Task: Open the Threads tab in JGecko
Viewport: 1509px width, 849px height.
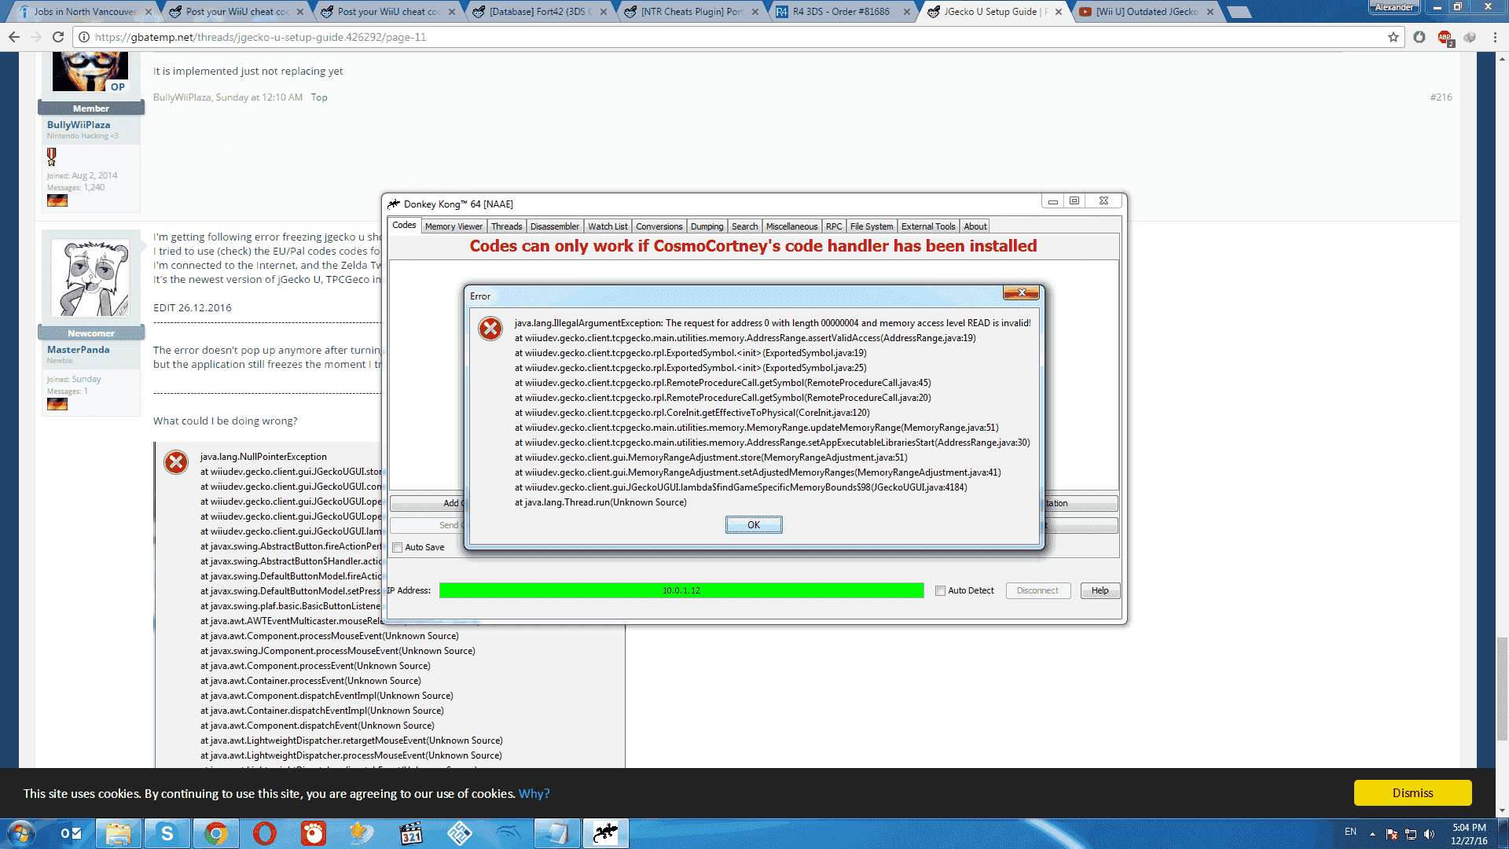Action: click(x=506, y=226)
